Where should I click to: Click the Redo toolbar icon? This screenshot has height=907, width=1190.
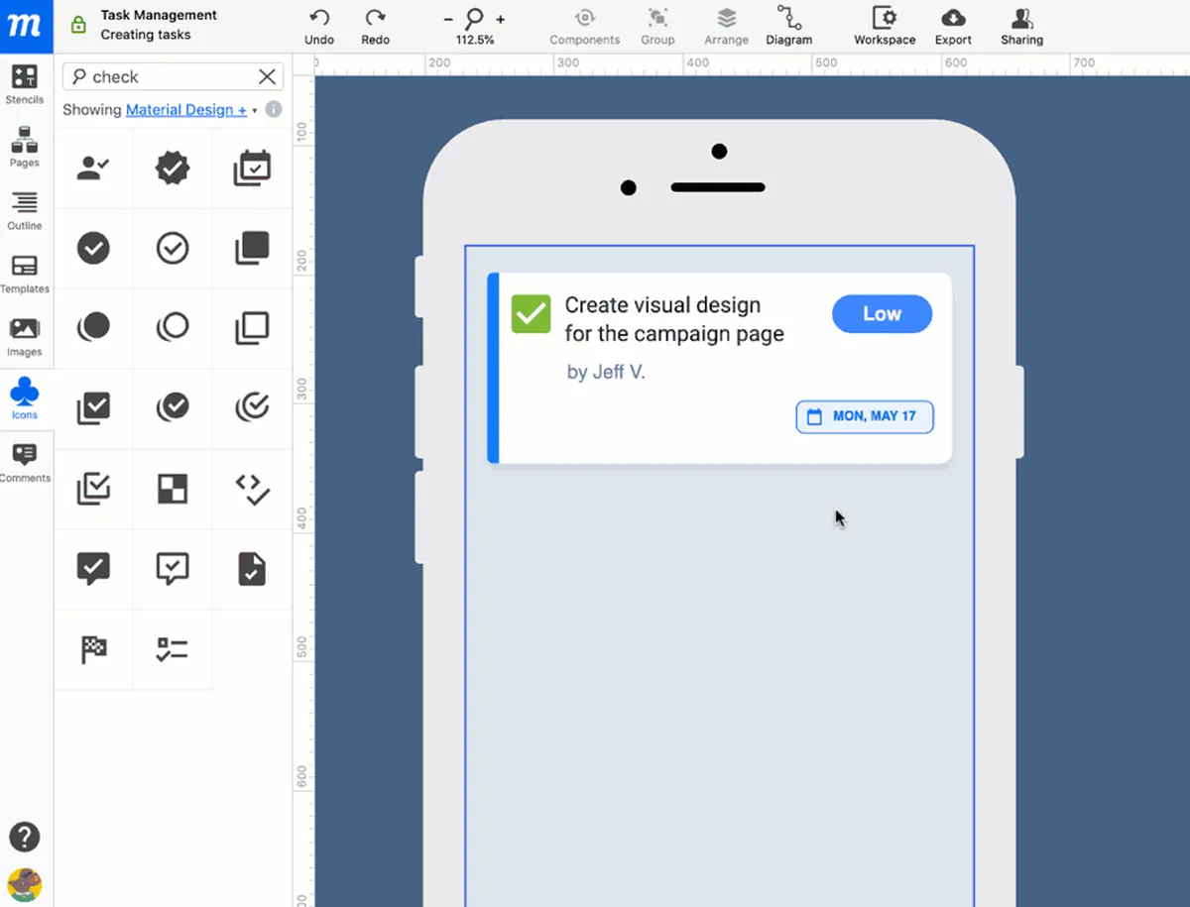click(x=375, y=18)
